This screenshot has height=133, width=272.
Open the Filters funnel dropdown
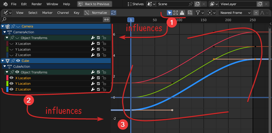click(x=200, y=13)
